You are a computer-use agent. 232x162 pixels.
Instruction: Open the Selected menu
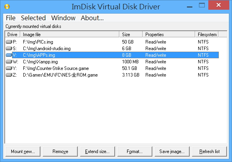tap(33, 18)
